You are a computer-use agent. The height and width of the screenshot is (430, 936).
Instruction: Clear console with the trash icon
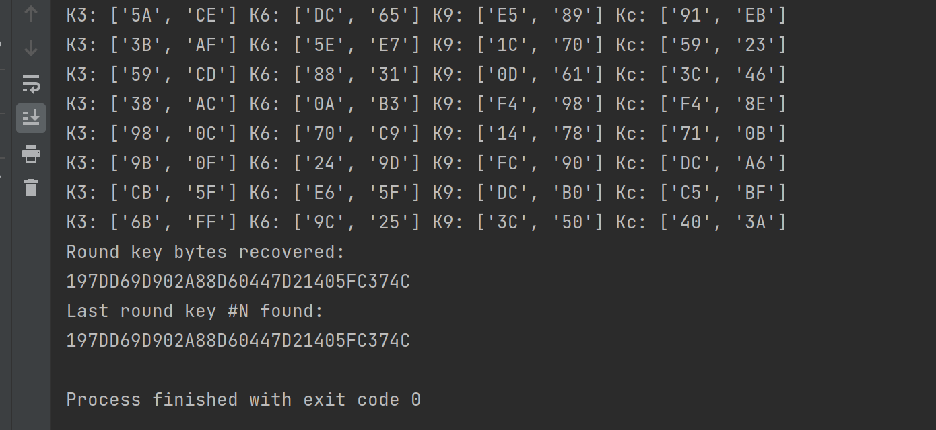point(31,187)
